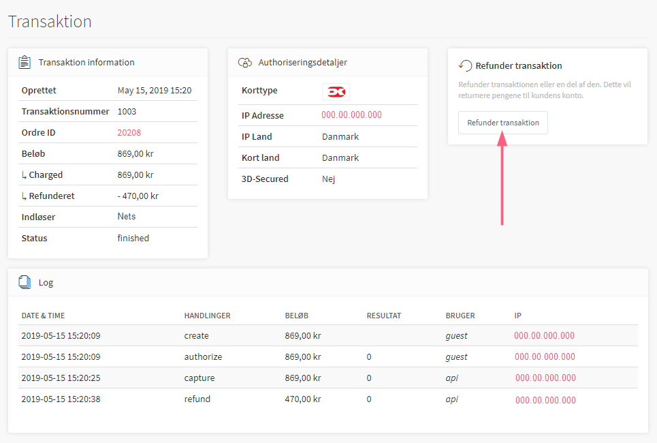Click the refund circular arrow icon

click(465, 65)
